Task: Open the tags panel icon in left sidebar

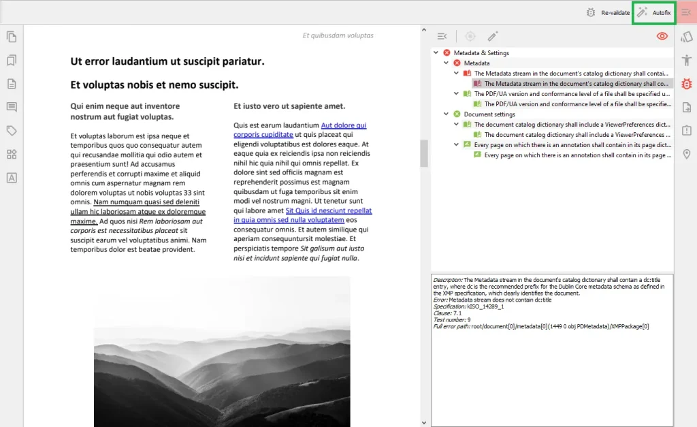Action: (x=12, y=131)
